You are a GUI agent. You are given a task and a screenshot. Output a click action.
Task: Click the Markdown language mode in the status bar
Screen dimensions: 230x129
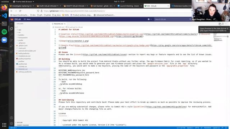click(207, 128)
